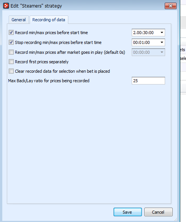186x222 pixels.
Task: Cancel editing the strategy
Action: pos(158,212)
